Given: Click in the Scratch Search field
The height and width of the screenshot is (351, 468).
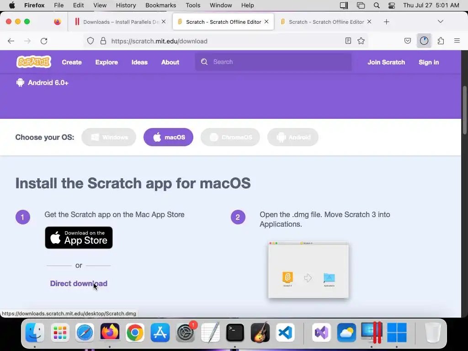Looking at the screenshot, I should coord(273,62).
